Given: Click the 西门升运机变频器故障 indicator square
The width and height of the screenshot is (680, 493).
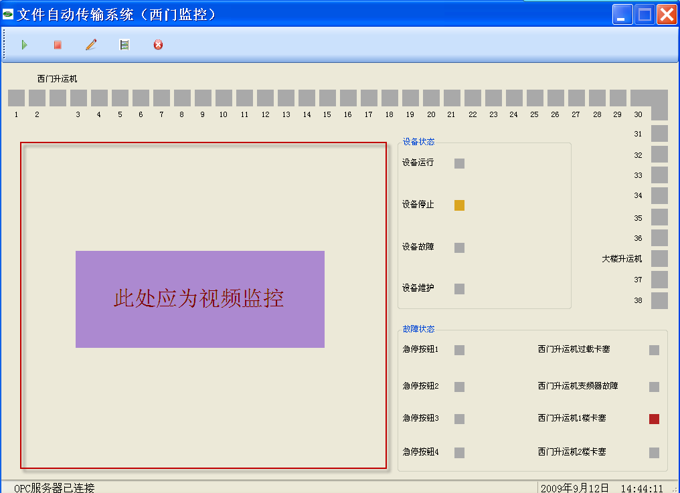Looking at the screenshot, I should 655,387.
